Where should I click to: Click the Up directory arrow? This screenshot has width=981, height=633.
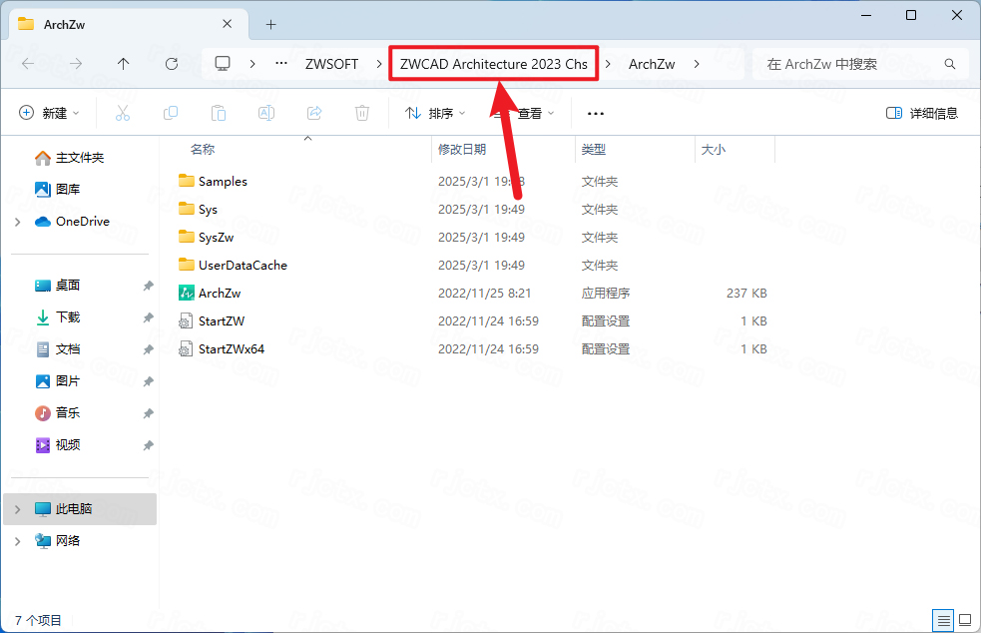[x=124, y=64]
